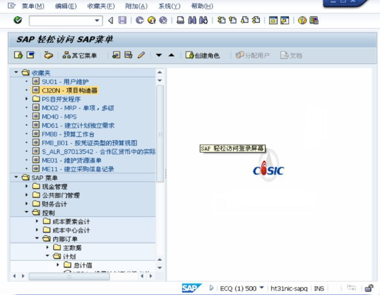Click the Save floppy disk icon
Image resolution: width=380 pixels, height=295 pixels.
pyautogui.click(x=122, y=20)
